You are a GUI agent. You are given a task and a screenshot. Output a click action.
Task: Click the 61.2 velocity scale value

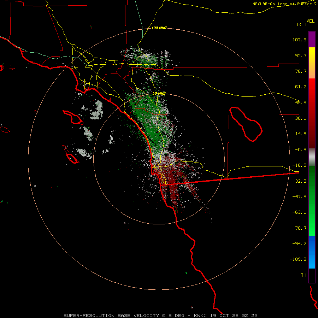301,87
